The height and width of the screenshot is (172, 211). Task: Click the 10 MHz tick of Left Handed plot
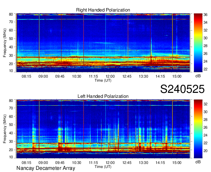tap(11, 157)
